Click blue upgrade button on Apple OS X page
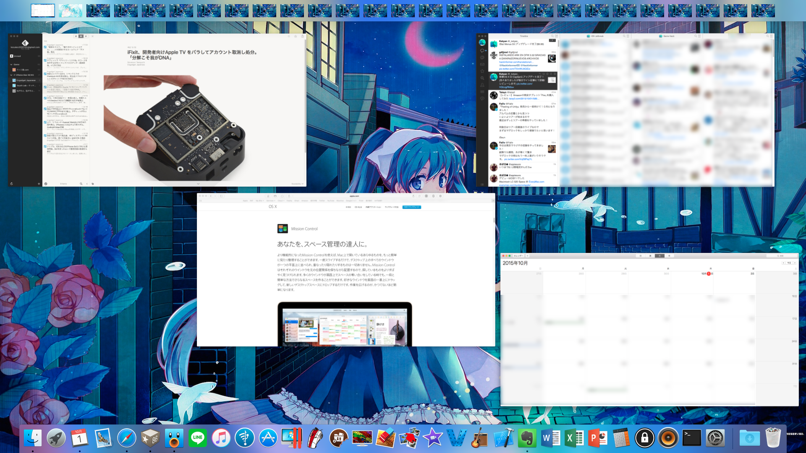 411,207
